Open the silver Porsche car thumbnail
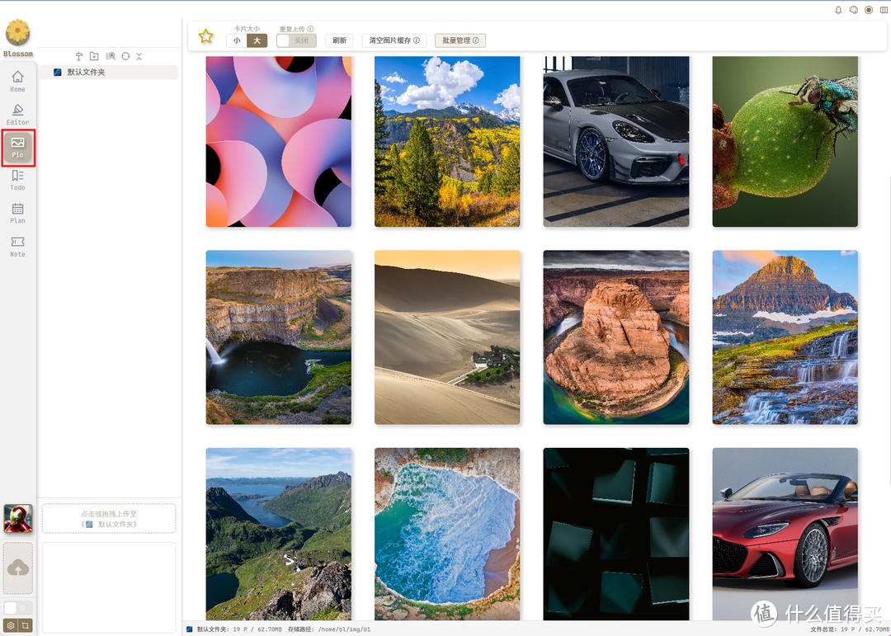This screenshot has height=636, width=891. pos(615,141)
